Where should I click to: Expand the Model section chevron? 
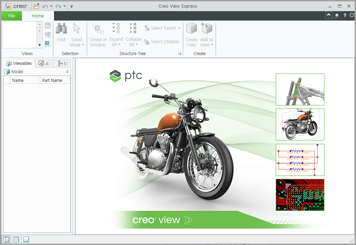[68, 71]
